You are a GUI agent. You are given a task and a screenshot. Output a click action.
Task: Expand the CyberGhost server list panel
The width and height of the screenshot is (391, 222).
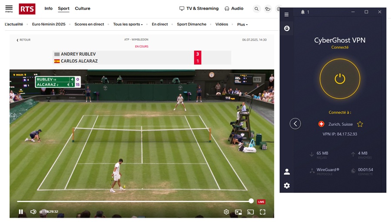click(295, 124)
